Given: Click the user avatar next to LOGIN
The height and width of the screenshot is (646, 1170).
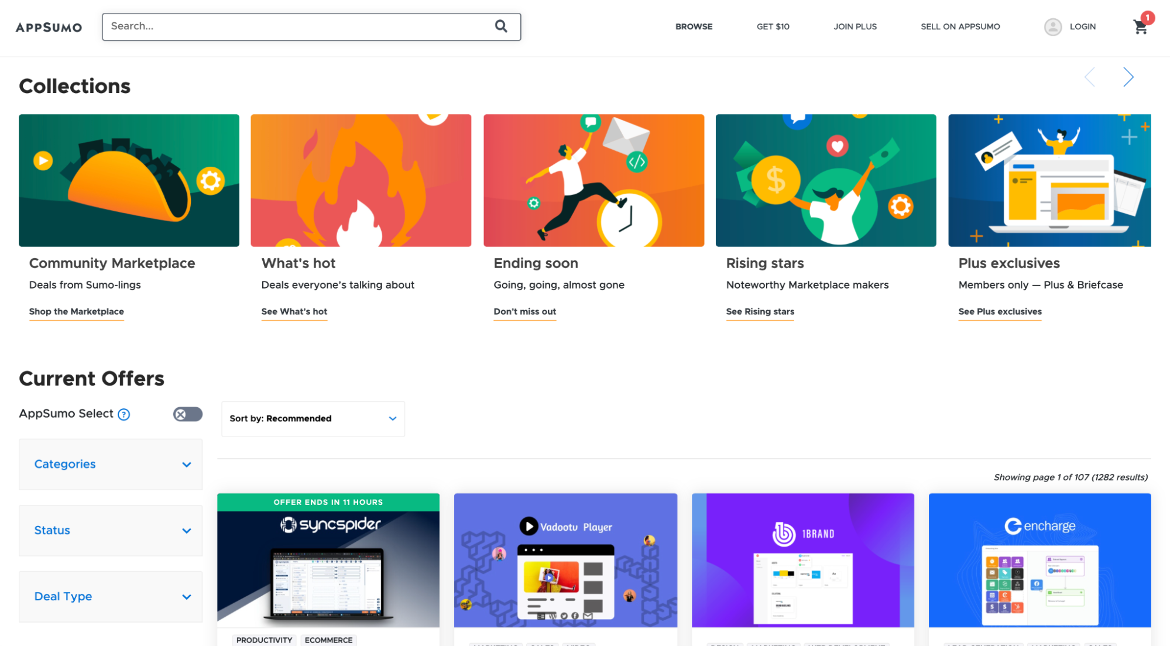Looking at the screenshot, I should 1052,26.
